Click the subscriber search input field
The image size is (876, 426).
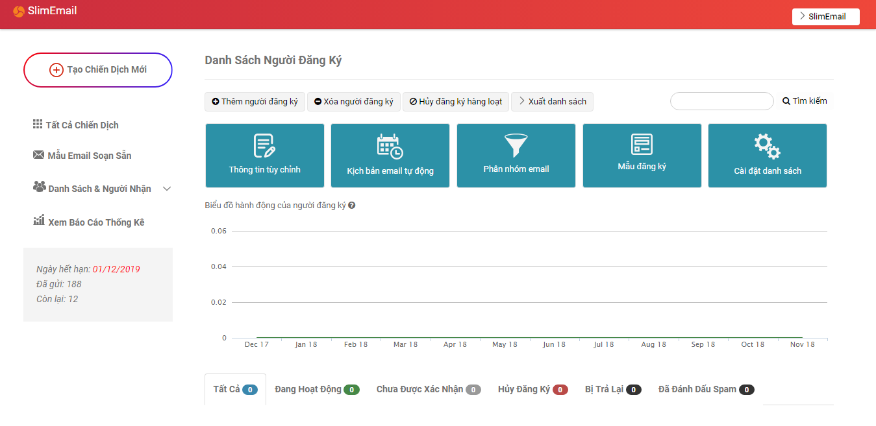[721, 101]
